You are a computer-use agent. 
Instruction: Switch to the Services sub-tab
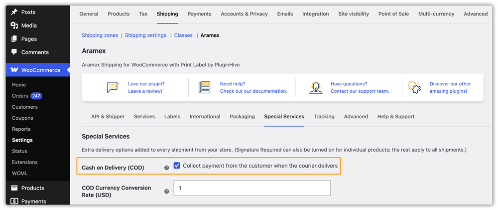pyautogui.click(x=144, y=116)
